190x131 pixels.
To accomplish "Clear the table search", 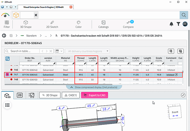I will click(51, 51).
